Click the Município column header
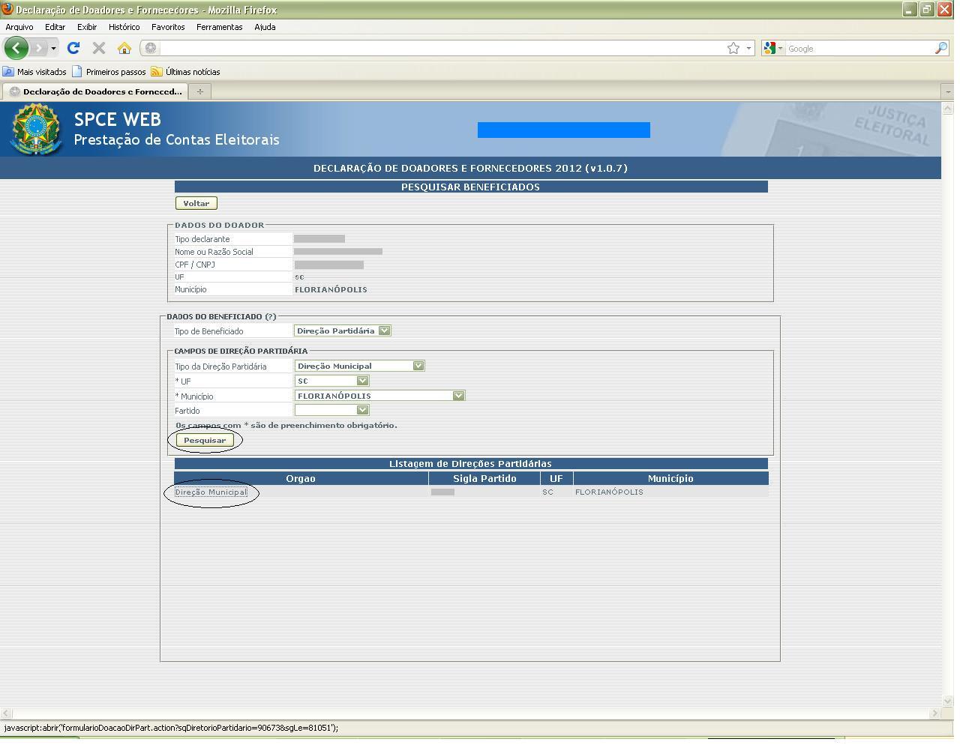Image resolution: width=960 pixels, height=748 pixels. point(670,478)
